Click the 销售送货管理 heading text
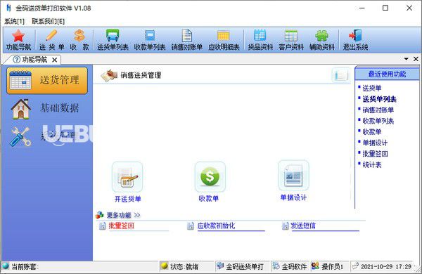The width and height of the screenshot is (422, 274). pyautogui.click(x=141, y=75)
